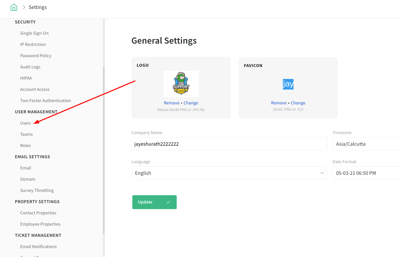The image size is (403, 257).
Task: Open the Timezone Asia/Calcutta dropdown
Action: click(x=368, y=144)
